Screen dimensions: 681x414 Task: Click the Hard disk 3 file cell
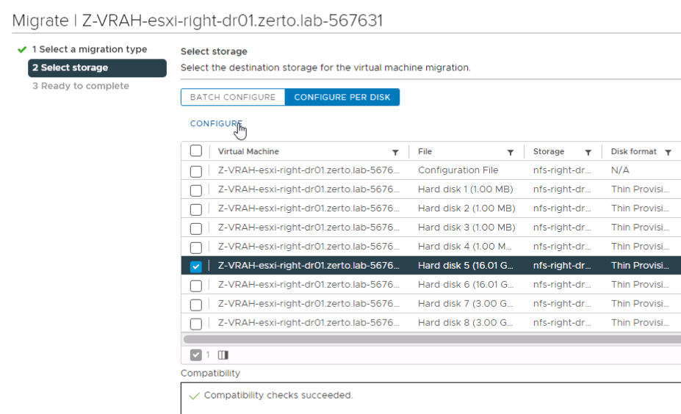click(466, 228)
